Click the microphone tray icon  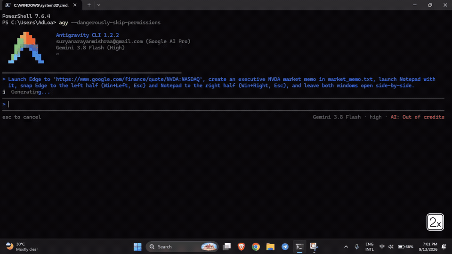[x=356, y=247]
